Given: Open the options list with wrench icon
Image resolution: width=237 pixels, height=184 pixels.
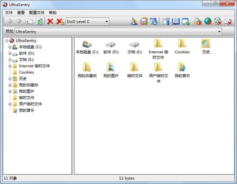Looking at the screenshot, I should point(166,21).
